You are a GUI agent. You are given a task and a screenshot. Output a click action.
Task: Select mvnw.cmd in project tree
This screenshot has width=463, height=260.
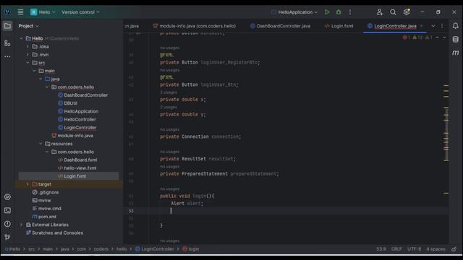46,209
